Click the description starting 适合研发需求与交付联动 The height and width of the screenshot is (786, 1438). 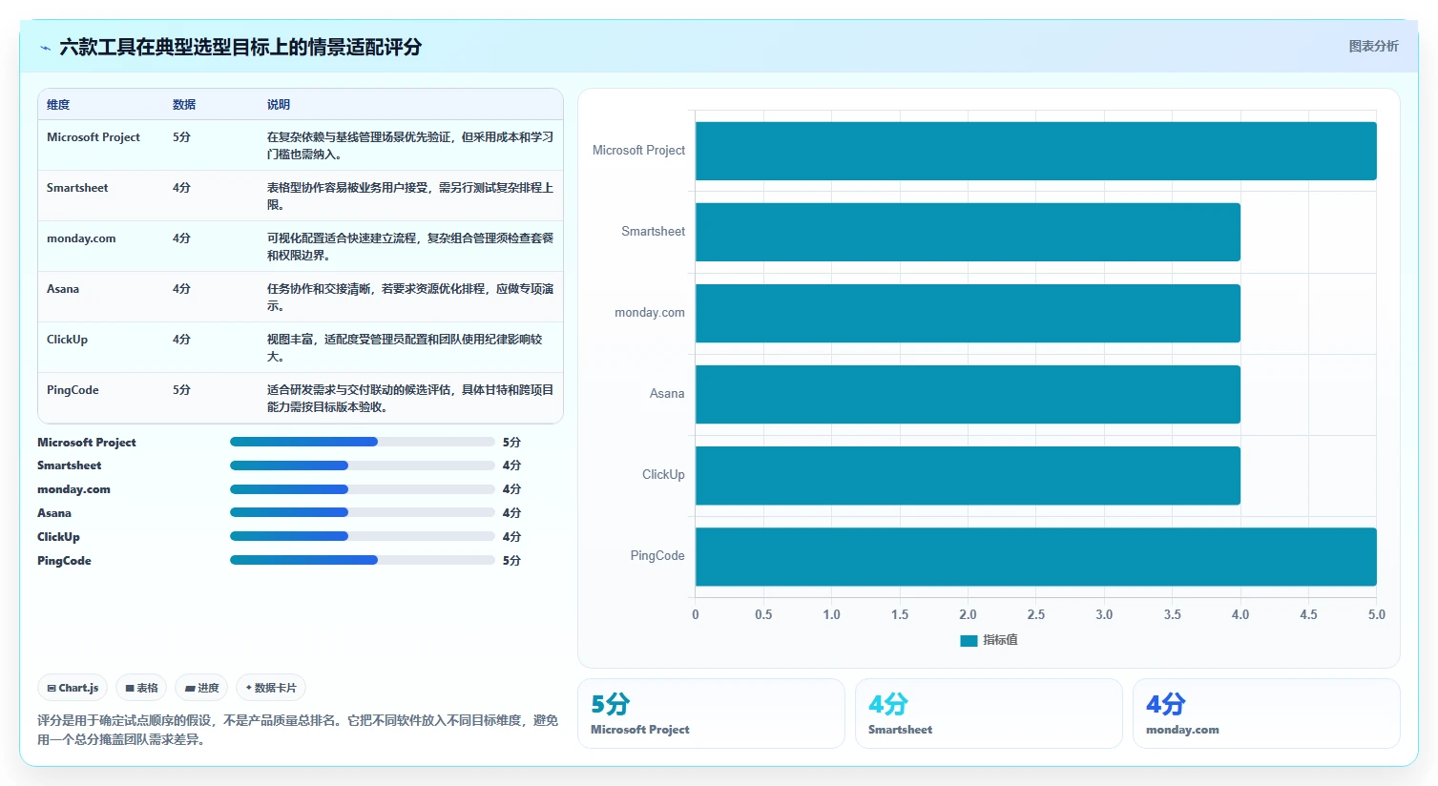(x=410, y=398)
